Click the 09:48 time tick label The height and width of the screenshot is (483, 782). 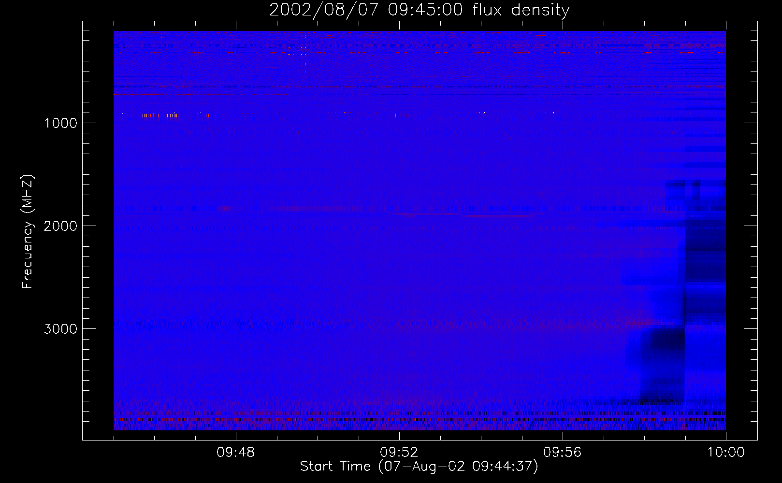pyautogui.click(x=236, y=453)
